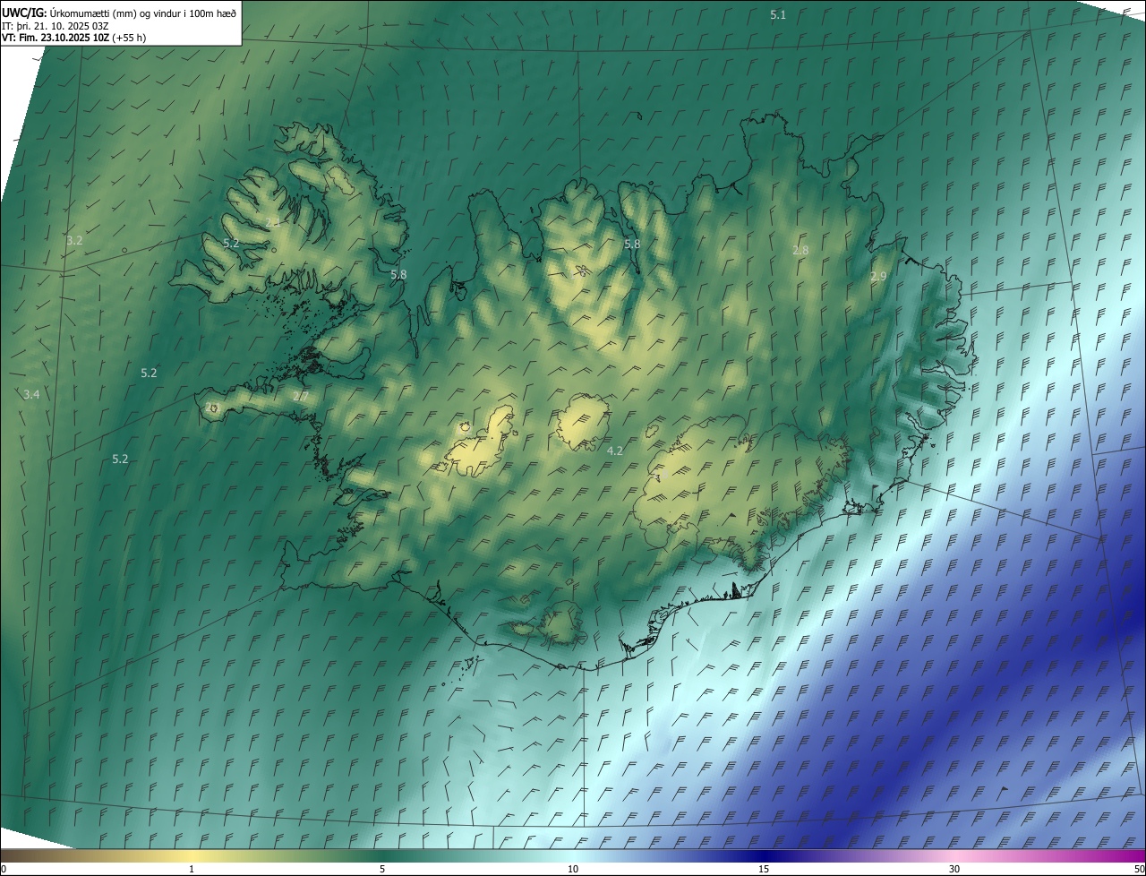Click the 5.1 value label on the map
Image resolution: width=1146 pixels, height=876 pixels.
pos(778,15)
